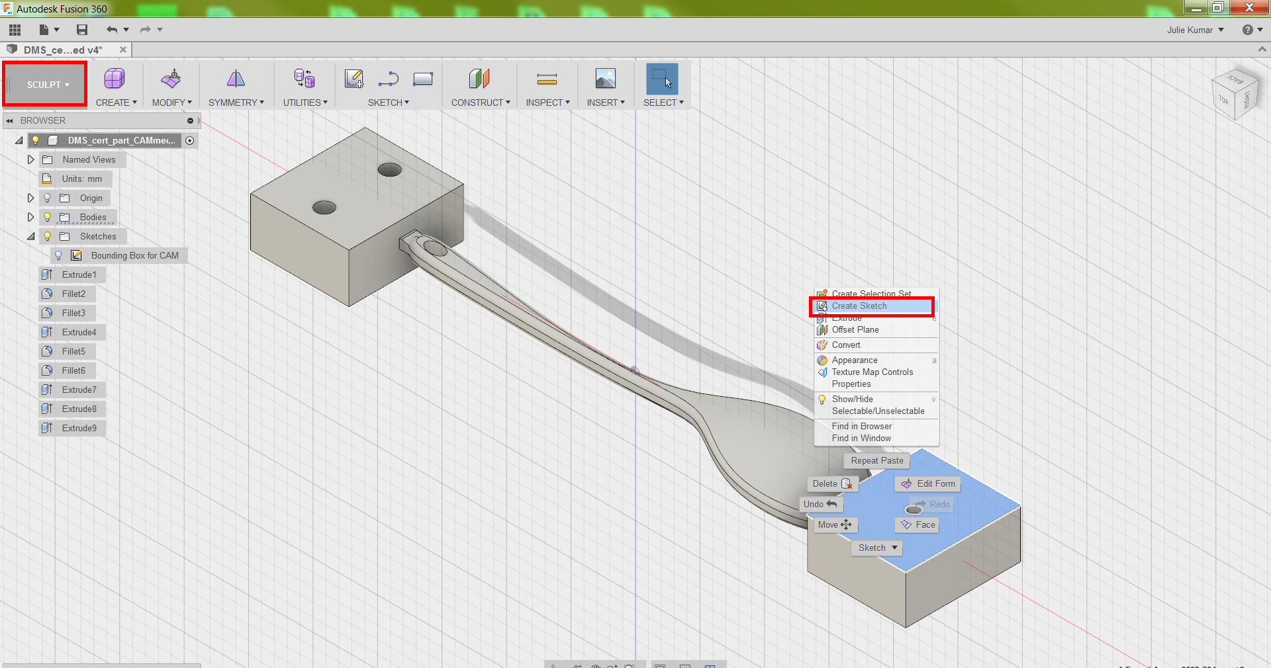The image size is (1271, 668).
Task: Open the CREATE dropdown menu
Action: coord(117,103)
